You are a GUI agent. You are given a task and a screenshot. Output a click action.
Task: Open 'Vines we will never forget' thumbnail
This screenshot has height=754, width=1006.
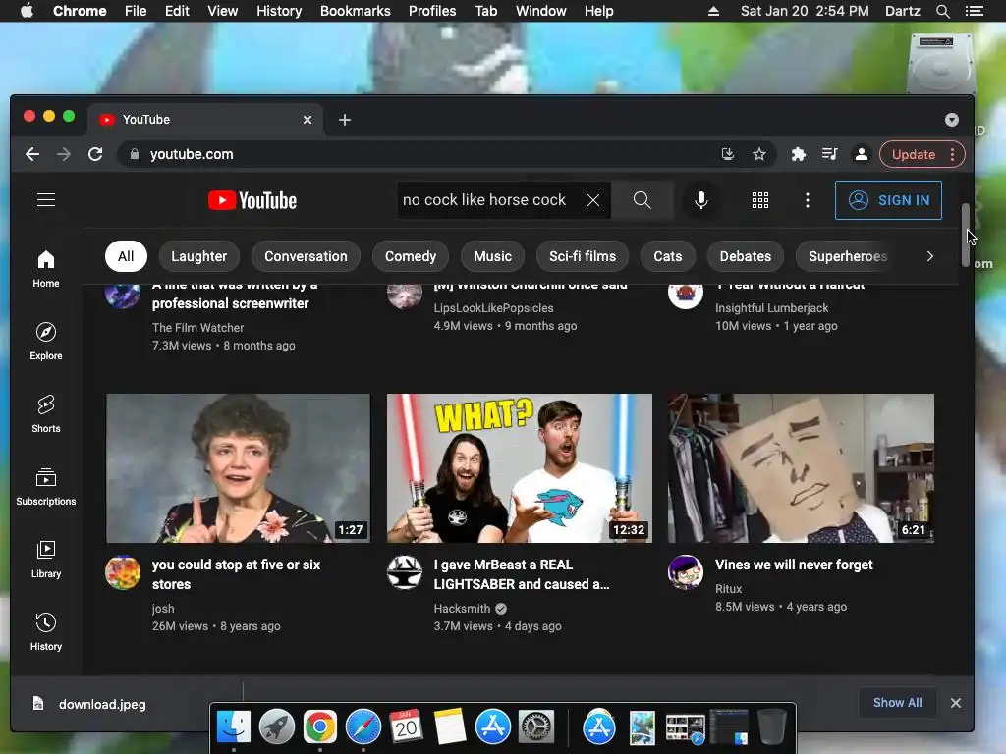tap(801, 468)
